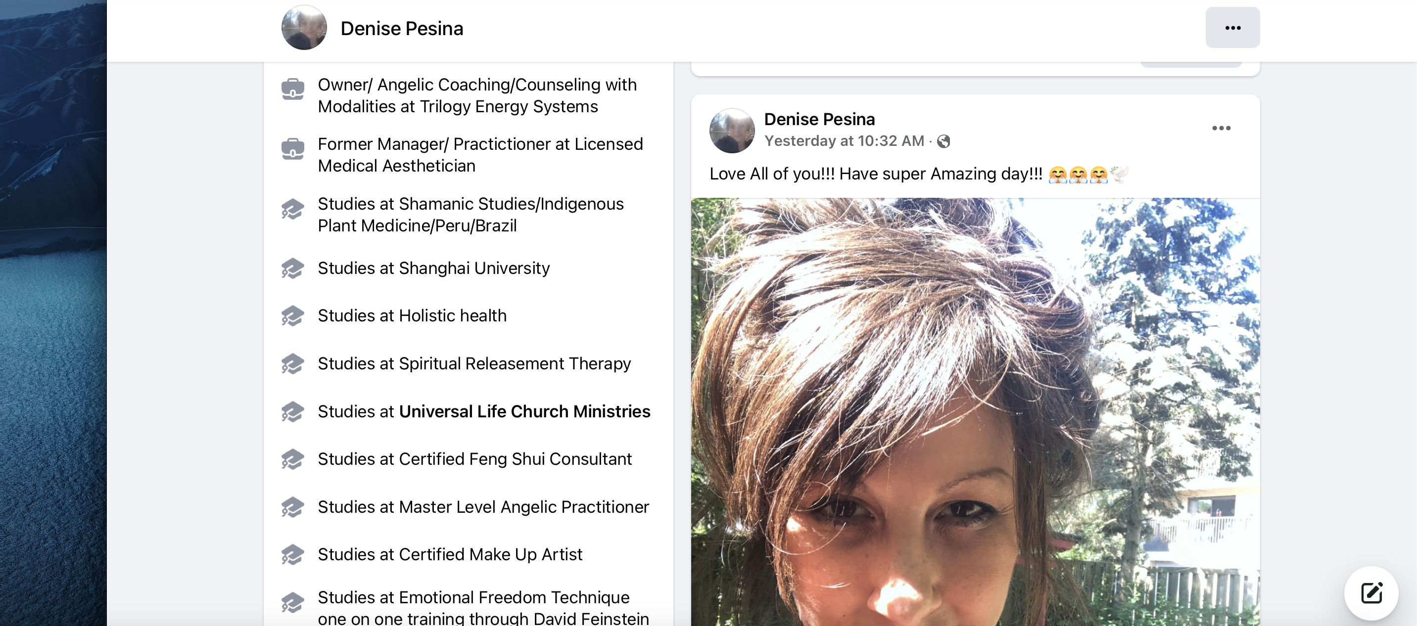Click graduation cap icon beside Holistic health
The width and height of the screenshot is (1417, 626).
292,316
